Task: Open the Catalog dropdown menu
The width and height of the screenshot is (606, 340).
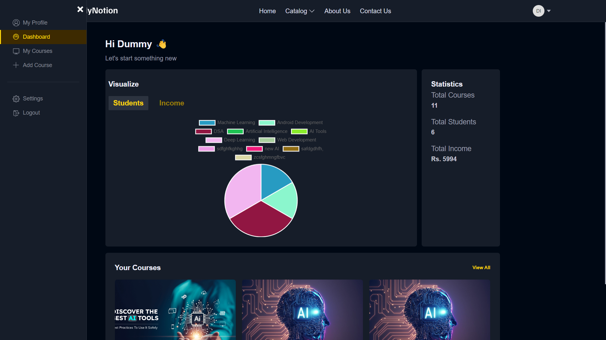Action: point(297,11)
